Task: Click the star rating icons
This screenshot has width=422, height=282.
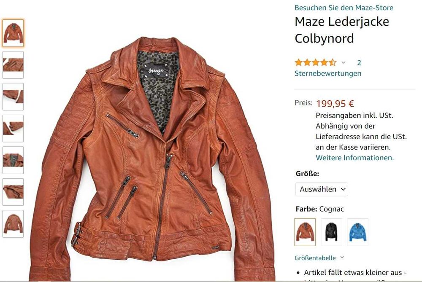Action: (315, 63)
